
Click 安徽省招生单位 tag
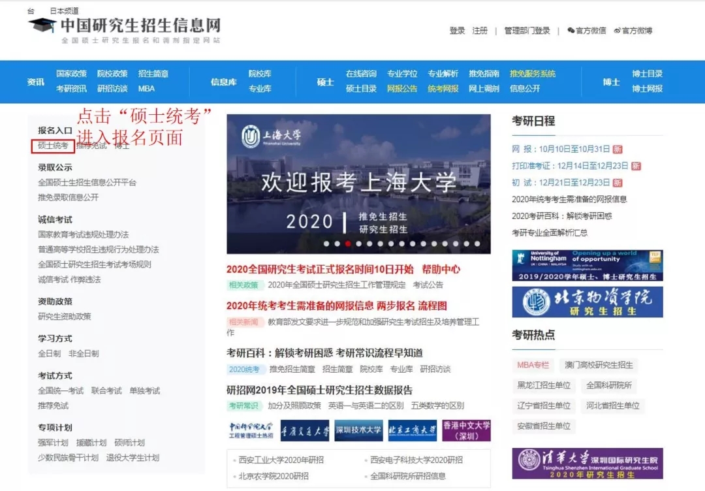click(x=544, y=426)
